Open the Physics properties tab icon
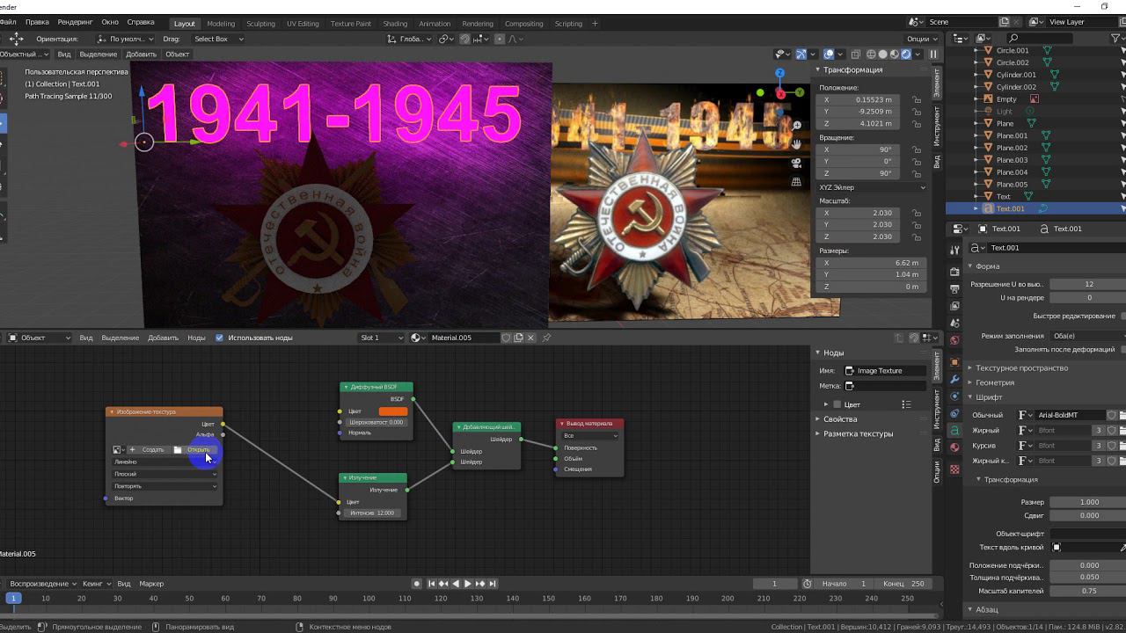Screen dimensions: 1126x633 955,397
